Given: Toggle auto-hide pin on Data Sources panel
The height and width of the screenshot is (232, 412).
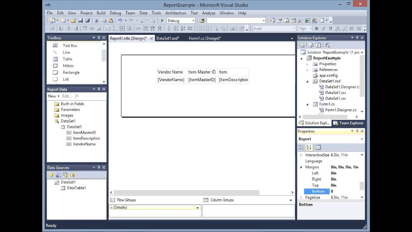Looking at the screenshot, I should click(x=99, y=168).
